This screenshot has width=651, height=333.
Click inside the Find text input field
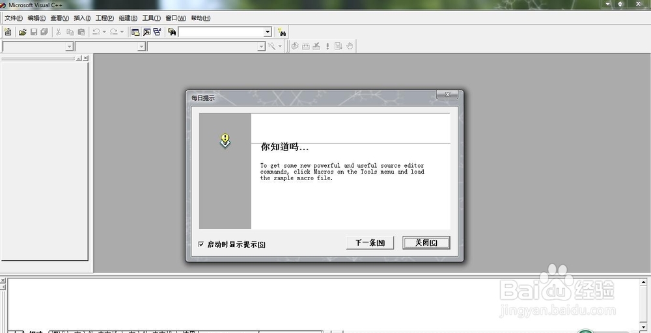pyautogui.click(x=221, y=32)
